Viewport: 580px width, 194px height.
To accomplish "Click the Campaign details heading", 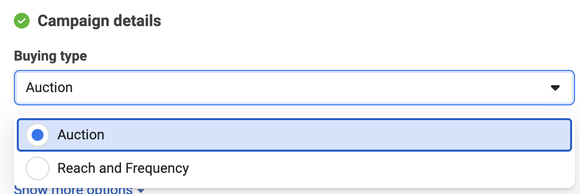I will pyautogui.click(x=99, y=21).
